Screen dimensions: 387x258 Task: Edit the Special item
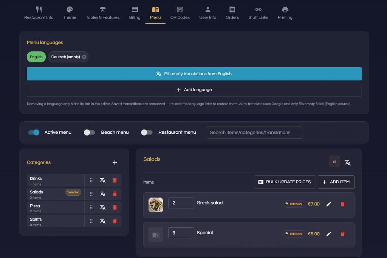point(329,234)
